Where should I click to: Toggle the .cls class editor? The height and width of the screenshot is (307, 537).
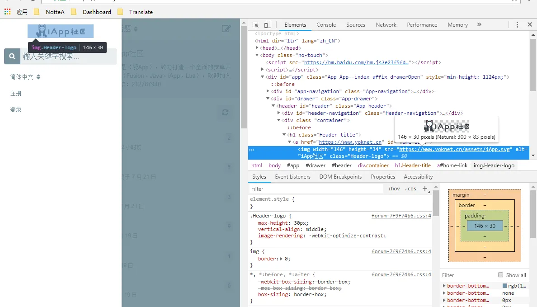pyautogui.click(x=410, y=189)
